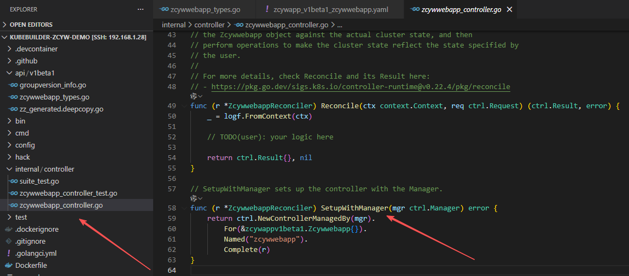Screen dimensions: 629x276
Task: Click YAML icon on zcywapp_v1beta1_zcywwebapp.yaml tab
Action: click(x=266, y=9)
